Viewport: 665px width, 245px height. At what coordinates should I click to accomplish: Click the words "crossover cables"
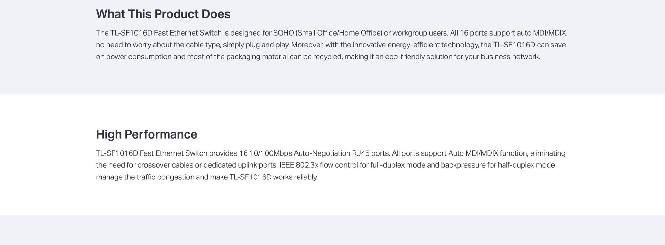tap(165, 165)
